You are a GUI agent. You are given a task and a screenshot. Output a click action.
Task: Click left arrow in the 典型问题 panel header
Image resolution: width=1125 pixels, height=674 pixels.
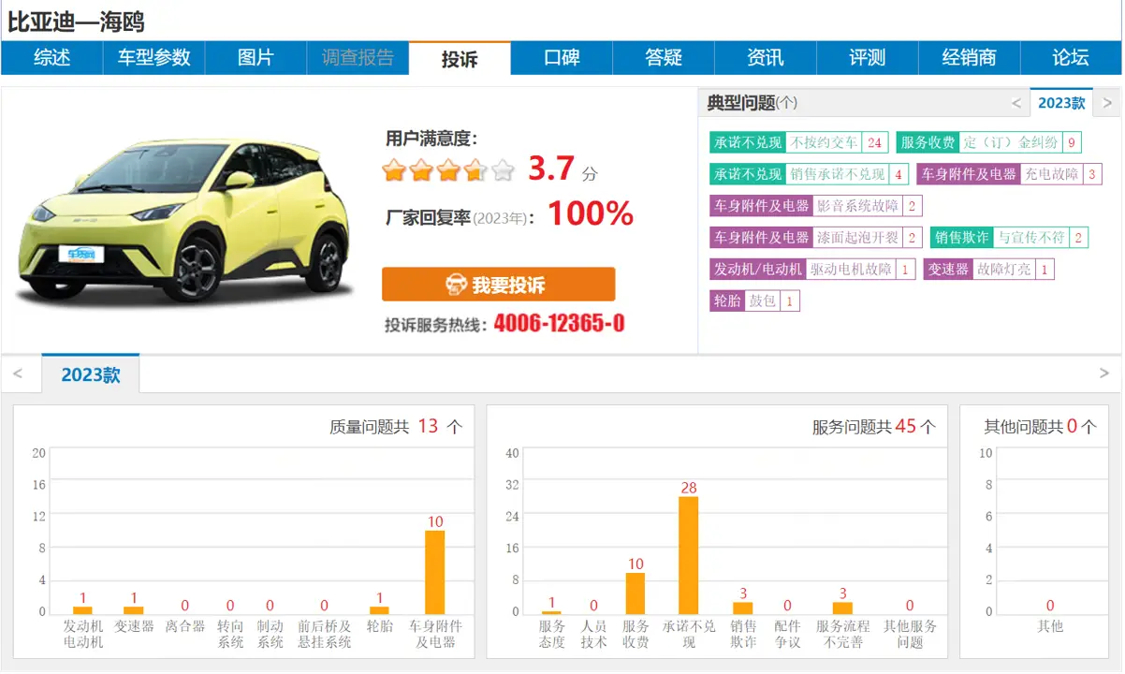[1016, 103]
